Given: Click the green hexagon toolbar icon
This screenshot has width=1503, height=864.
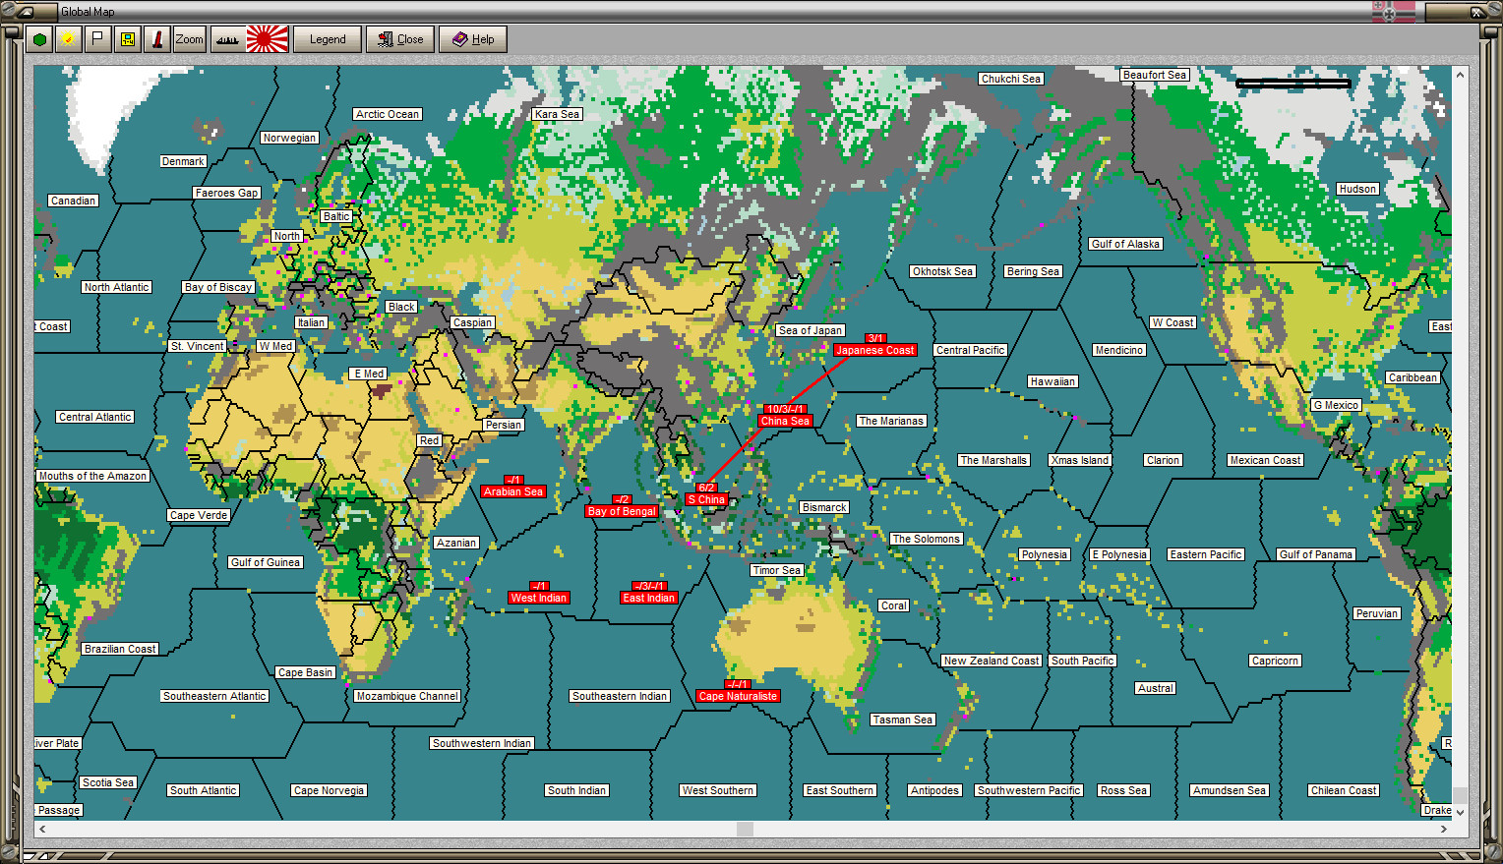Looking at the screenshot, I should point(39,39).
